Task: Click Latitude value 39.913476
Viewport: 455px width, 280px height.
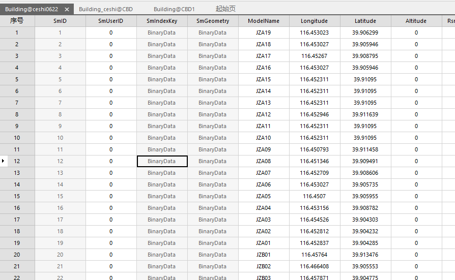Action: tap(365, 255)
